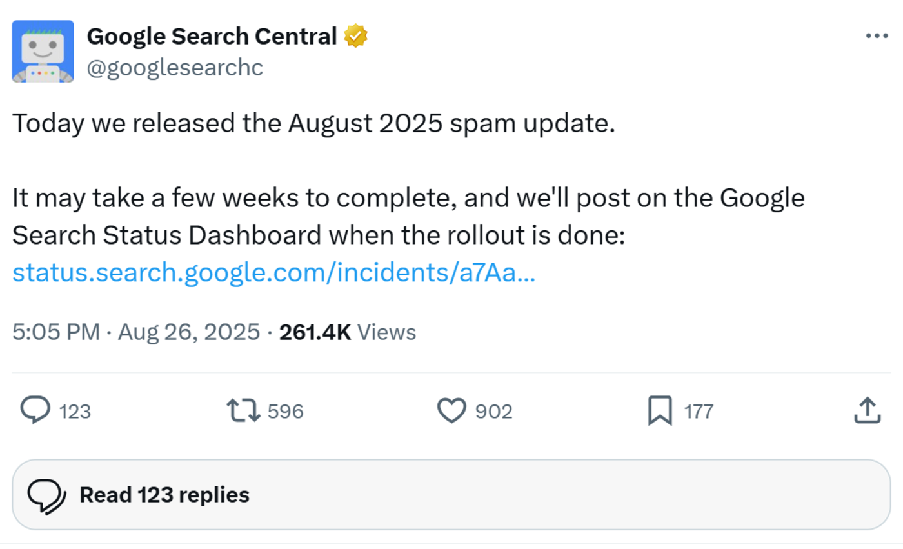
Task: Bookmark the tweet with the bookmark icon
Action: tap(660, 410)
